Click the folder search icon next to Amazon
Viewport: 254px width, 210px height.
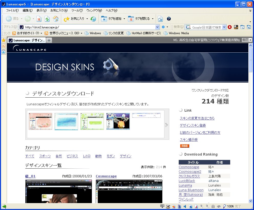[x=242, y=27]
